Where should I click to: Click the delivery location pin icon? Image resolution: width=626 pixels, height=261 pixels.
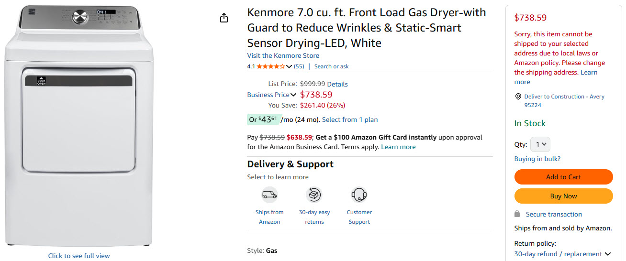coord(518,97)
